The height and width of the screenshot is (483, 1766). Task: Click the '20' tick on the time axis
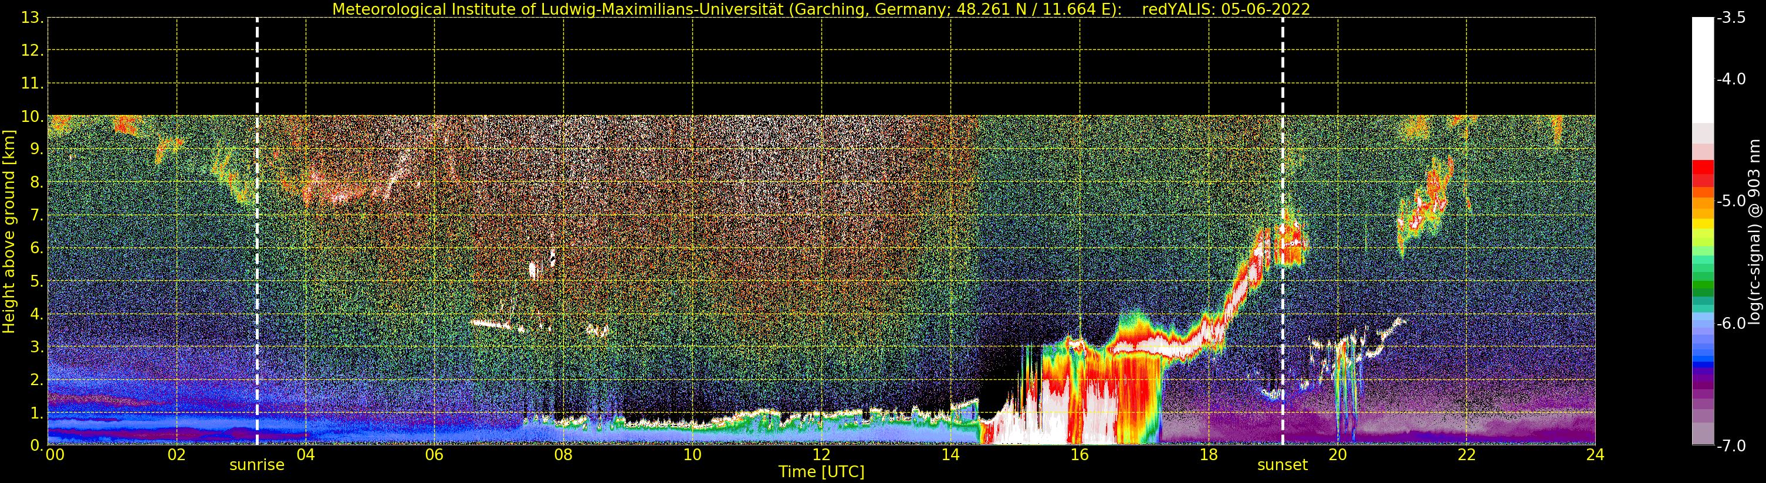point(1338,455)
